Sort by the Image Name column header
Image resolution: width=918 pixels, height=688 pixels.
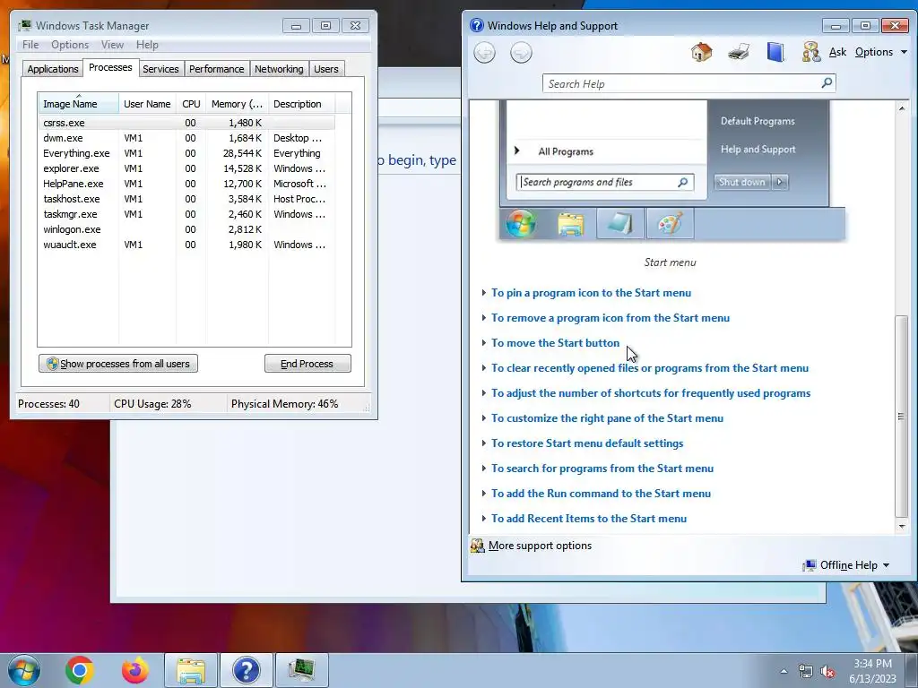tap(79, 104)
